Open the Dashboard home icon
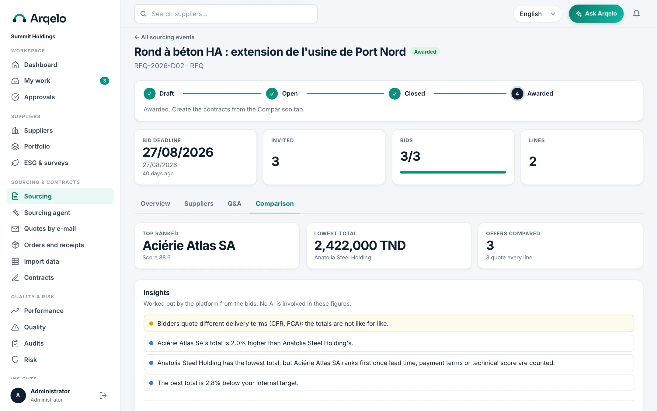The image size is (657, 411). (x=15, y=65)
